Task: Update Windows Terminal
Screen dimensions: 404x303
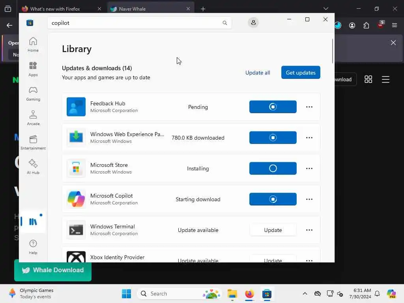Action: tap(273, 230)
